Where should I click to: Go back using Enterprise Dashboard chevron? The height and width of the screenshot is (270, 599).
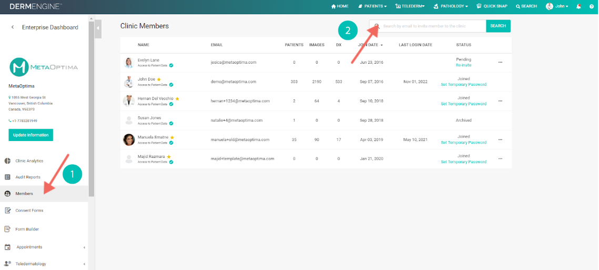click(13, 27)
